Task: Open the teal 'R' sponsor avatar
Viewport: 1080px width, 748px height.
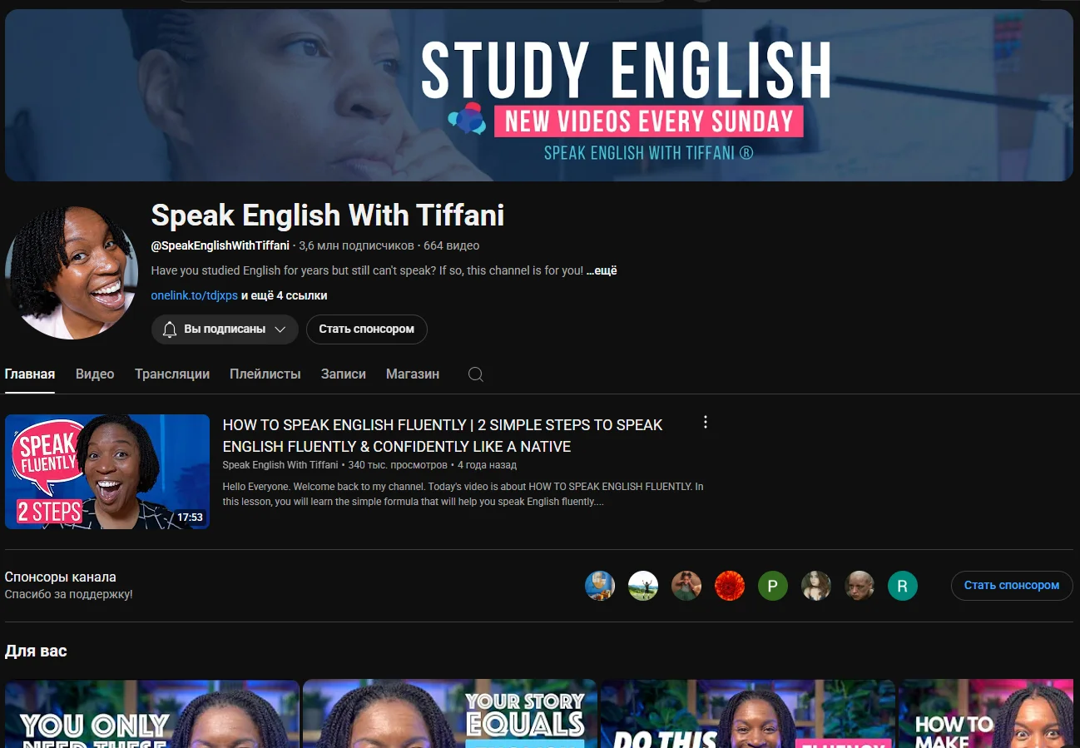Action: [903, 586]
